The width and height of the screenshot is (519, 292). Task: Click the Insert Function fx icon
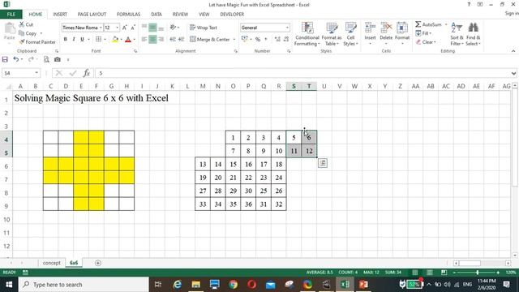pyautogui.click(x=87, y=73)
